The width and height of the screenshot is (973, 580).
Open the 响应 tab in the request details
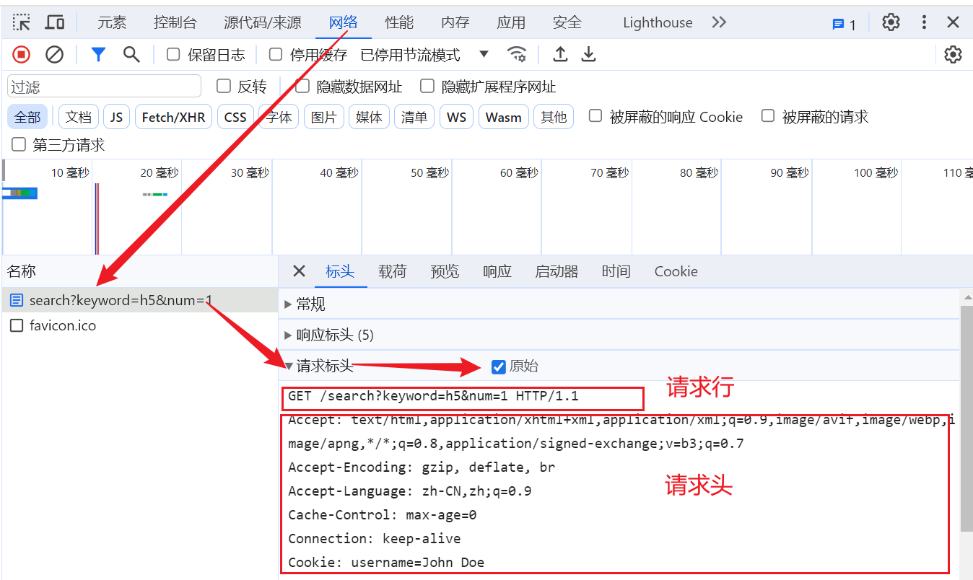(497, 271)
